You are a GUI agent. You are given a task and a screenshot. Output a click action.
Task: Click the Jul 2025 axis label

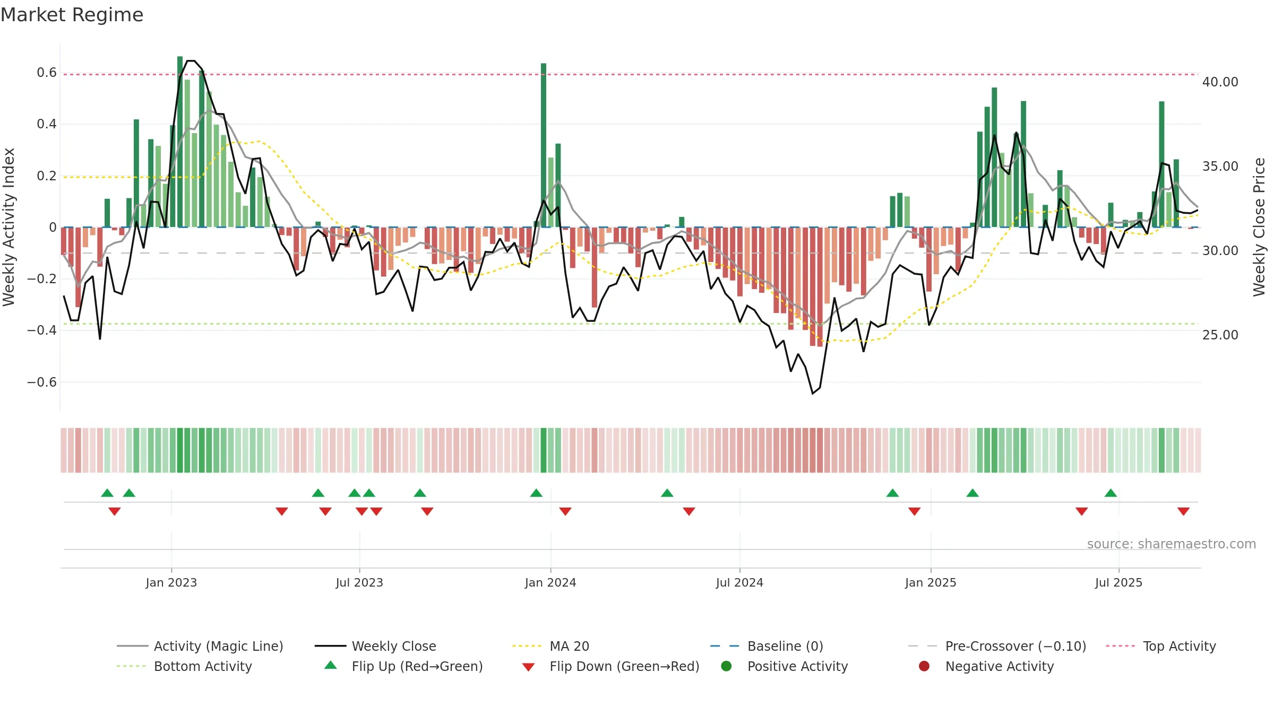(x=1118, y=582)
